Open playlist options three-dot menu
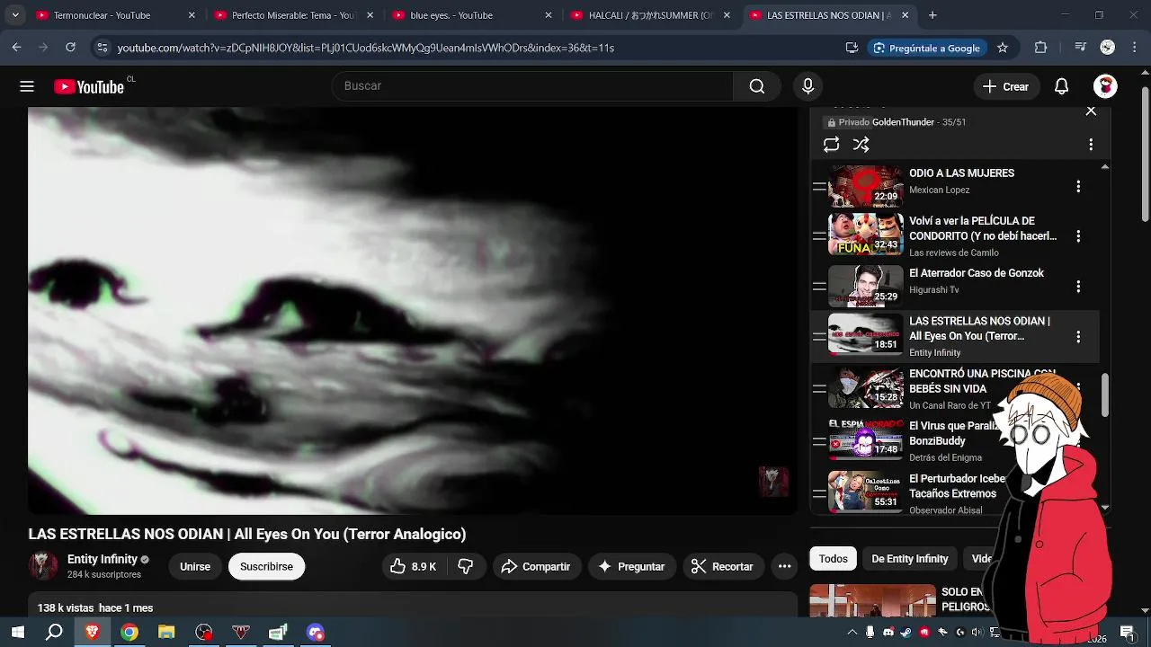This screenshot has height=647, width=1151. (1091, 145)
